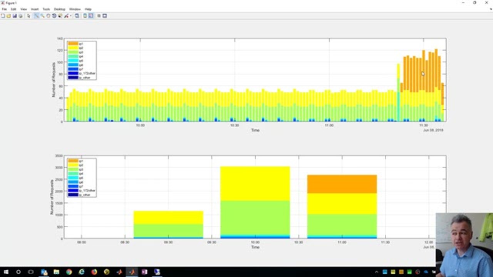The width and height of the screenshot is (493, 277).
Task: Toggle the Pan hand tool
Action: coord(48,16)
